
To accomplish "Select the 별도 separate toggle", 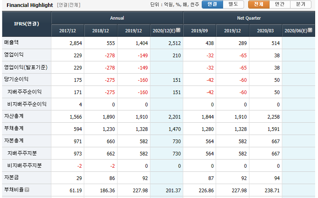I will (x=233, y=4).
